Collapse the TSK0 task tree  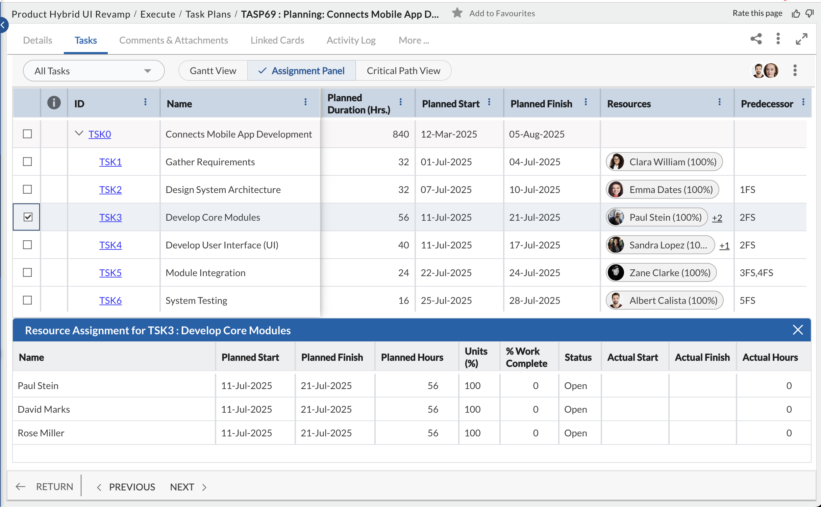[79, 134]
